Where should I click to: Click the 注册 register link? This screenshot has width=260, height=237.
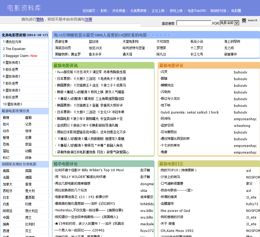(x=88, y=19)
